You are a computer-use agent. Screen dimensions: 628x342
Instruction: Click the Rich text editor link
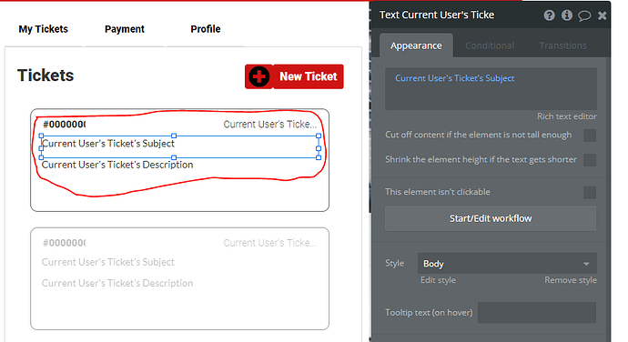click(x=567, y=116)
